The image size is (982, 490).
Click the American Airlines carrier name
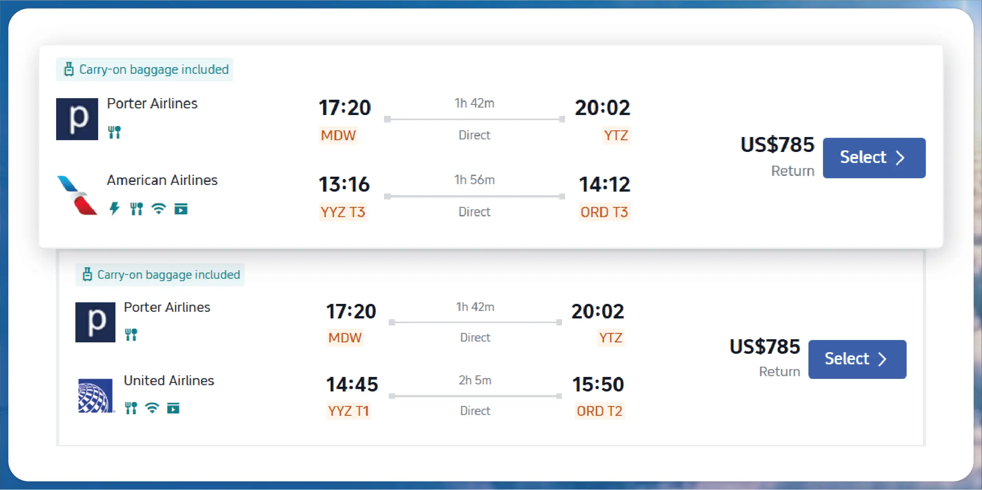(162, 180)
